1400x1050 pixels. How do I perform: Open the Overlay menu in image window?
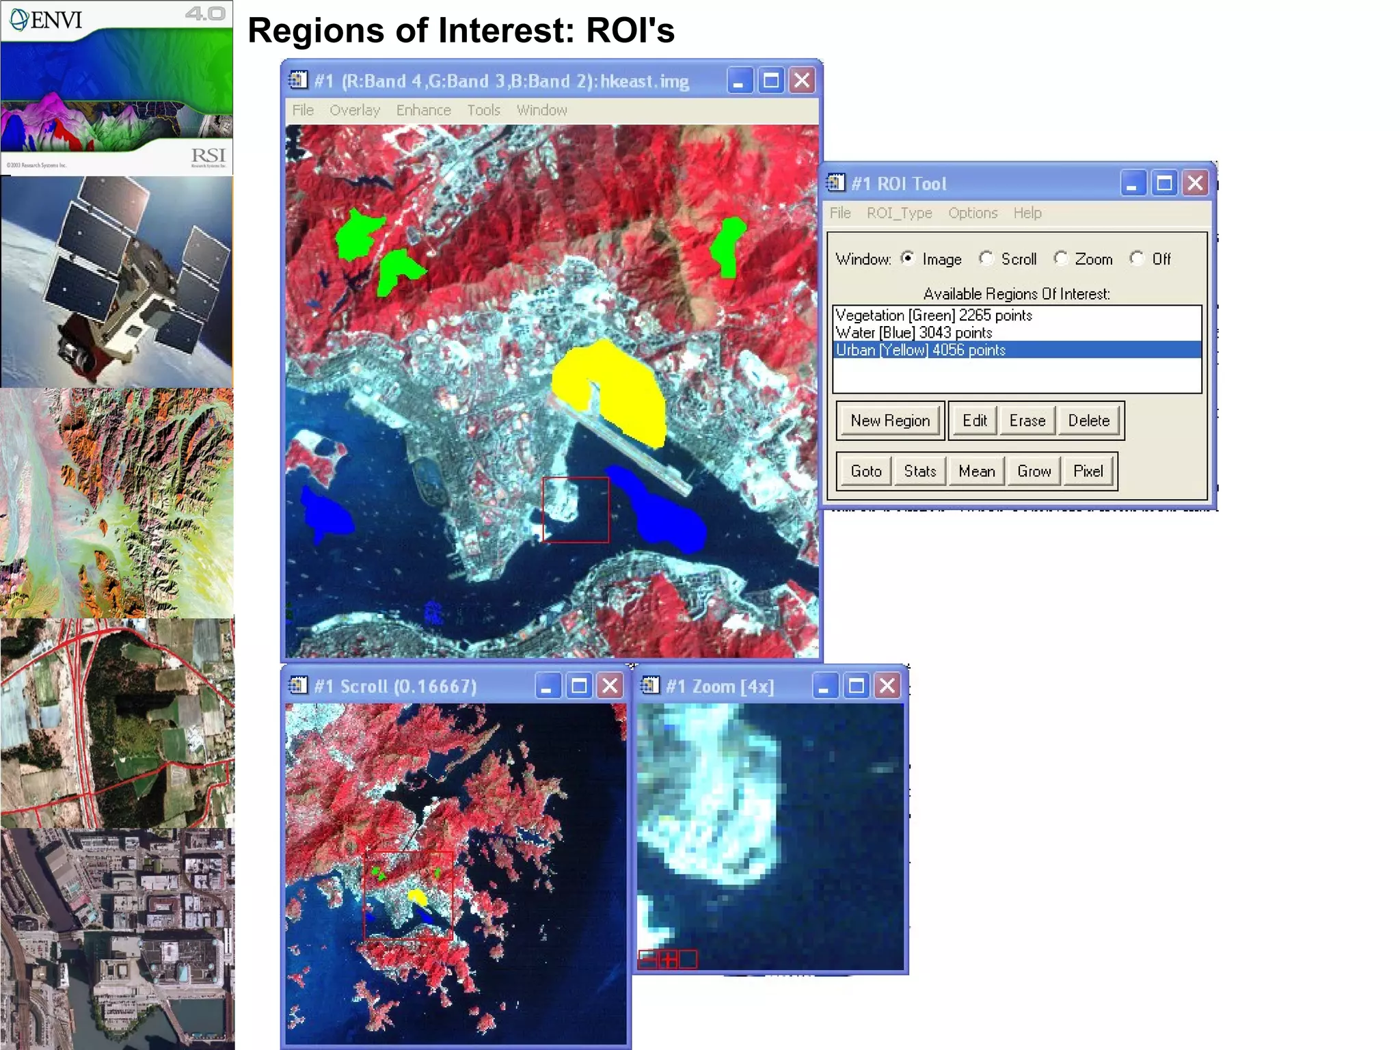(354, 111)
